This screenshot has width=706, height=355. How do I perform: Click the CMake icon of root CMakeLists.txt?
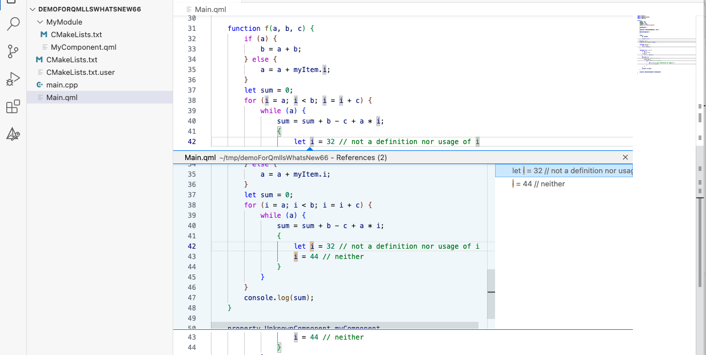point(39,59)
